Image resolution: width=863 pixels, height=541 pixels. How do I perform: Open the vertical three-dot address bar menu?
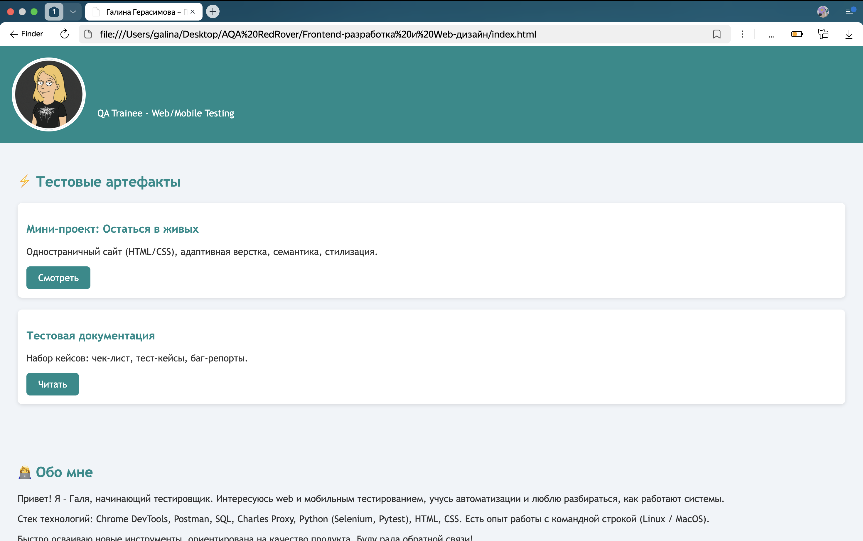pos(743,34)
